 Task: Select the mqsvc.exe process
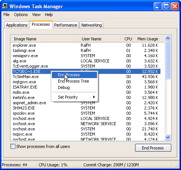tap(86, 134)
